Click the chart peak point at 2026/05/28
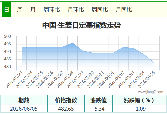This screenshot has height=114, width=167. (x=73, y=43)
